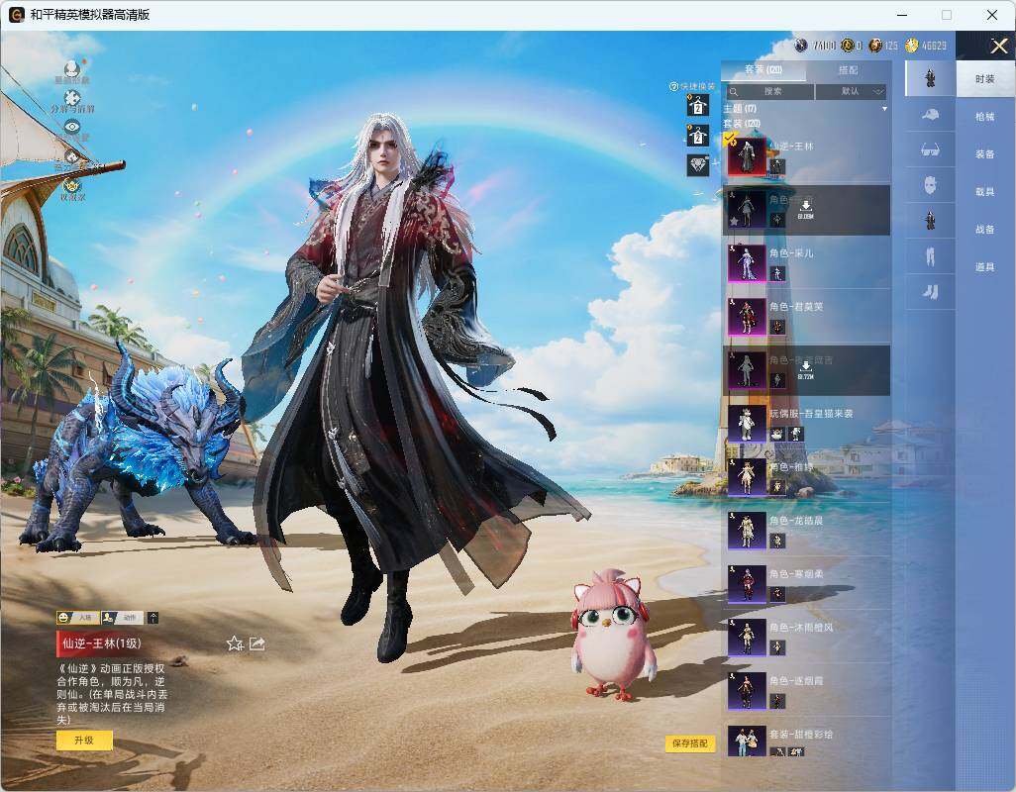Screen dimensions: 1016x792
Task: Click the fourth left-side icon above 收藏家
Action: (x=72, y=156)
